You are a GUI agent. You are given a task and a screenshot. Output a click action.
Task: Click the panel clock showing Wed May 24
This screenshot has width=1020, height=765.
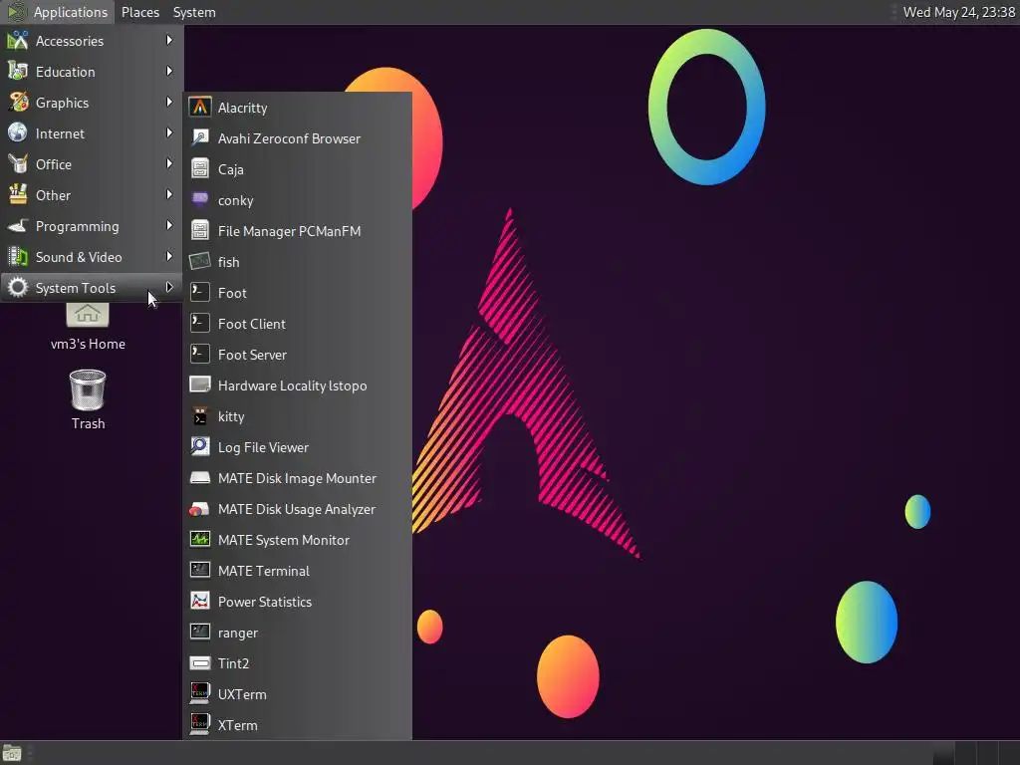tap(958, 12)
